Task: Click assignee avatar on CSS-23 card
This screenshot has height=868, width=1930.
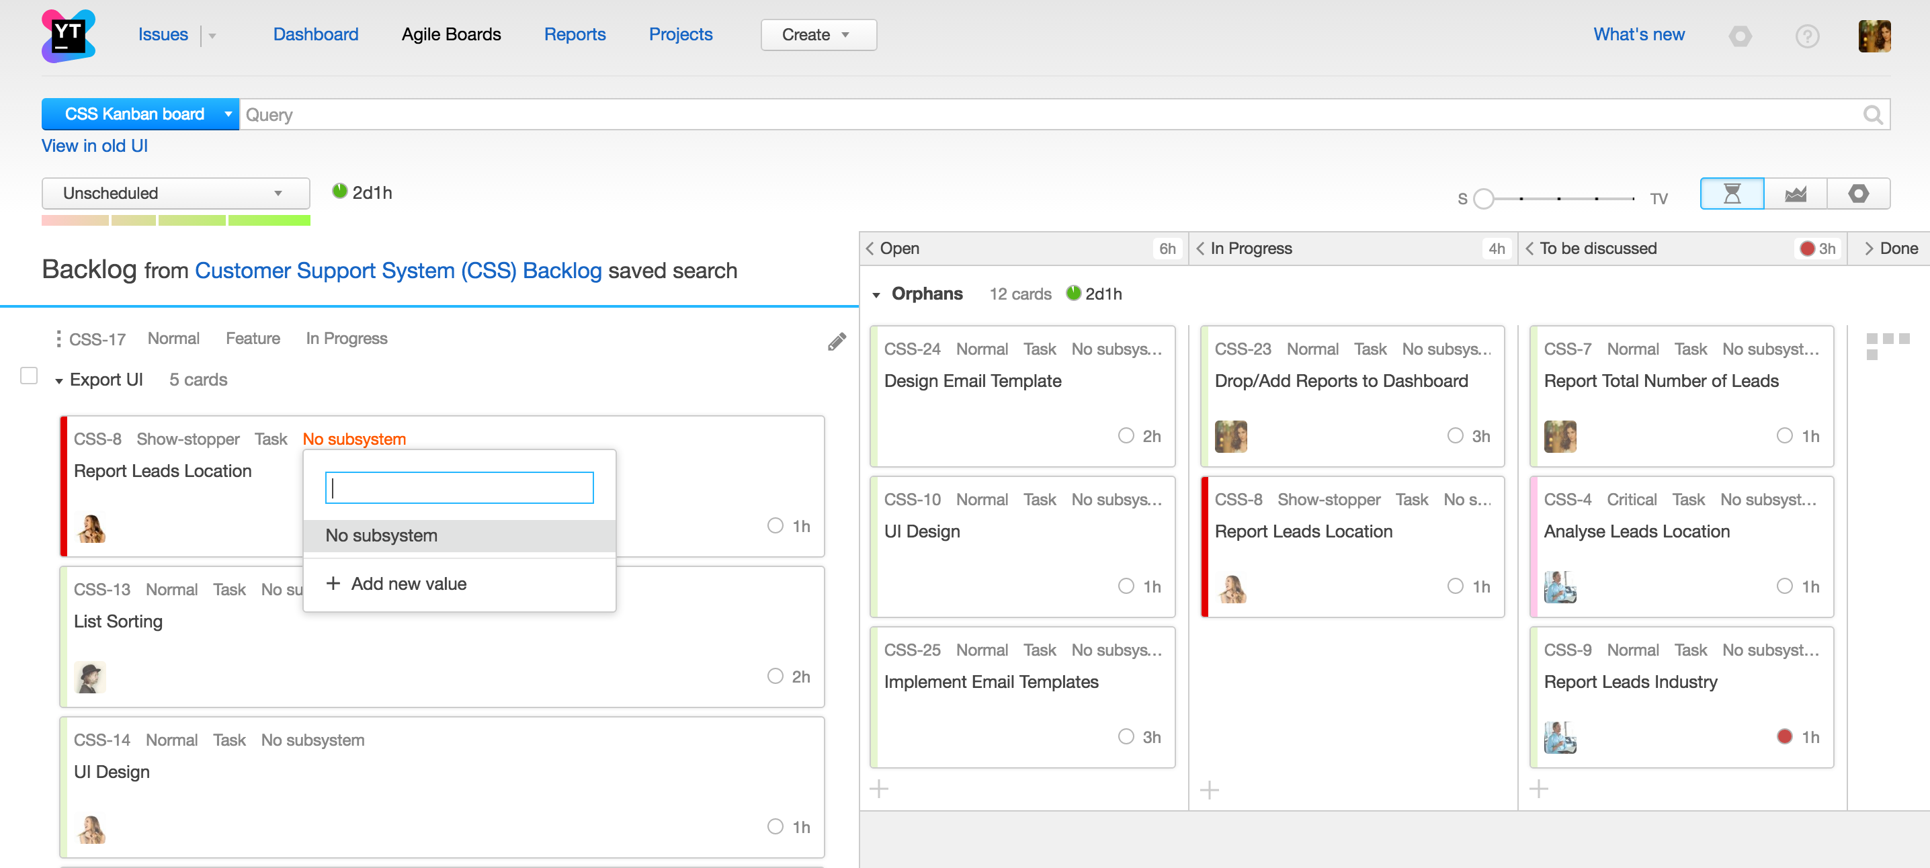Action: click(1231, 437)
